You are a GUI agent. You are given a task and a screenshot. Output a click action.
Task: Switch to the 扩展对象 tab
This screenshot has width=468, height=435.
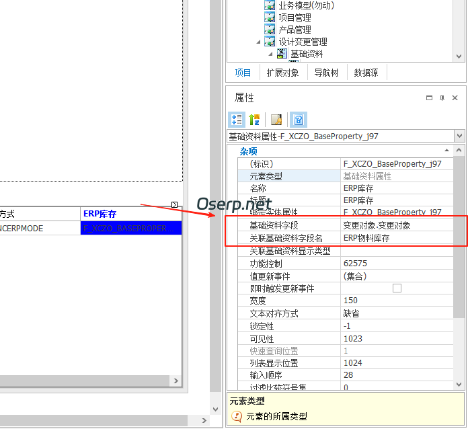(282, 73)
